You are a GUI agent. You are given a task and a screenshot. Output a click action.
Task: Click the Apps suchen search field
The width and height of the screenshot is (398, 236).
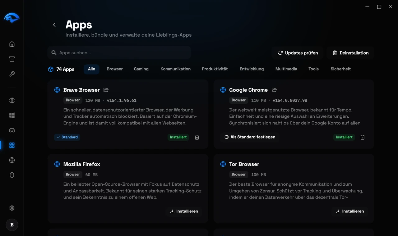pos(119,53)
